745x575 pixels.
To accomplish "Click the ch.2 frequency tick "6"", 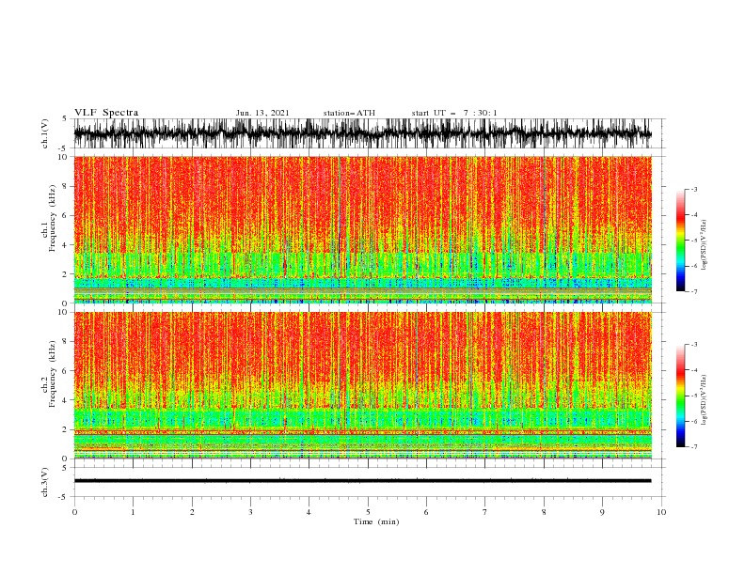I will (65, 371).
